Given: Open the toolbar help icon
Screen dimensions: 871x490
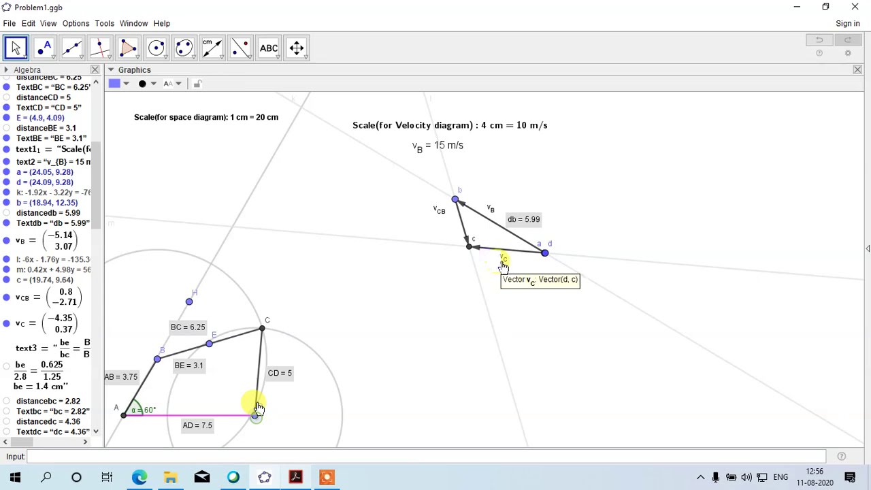Looking at the screenshot, I should pos(819,53).
